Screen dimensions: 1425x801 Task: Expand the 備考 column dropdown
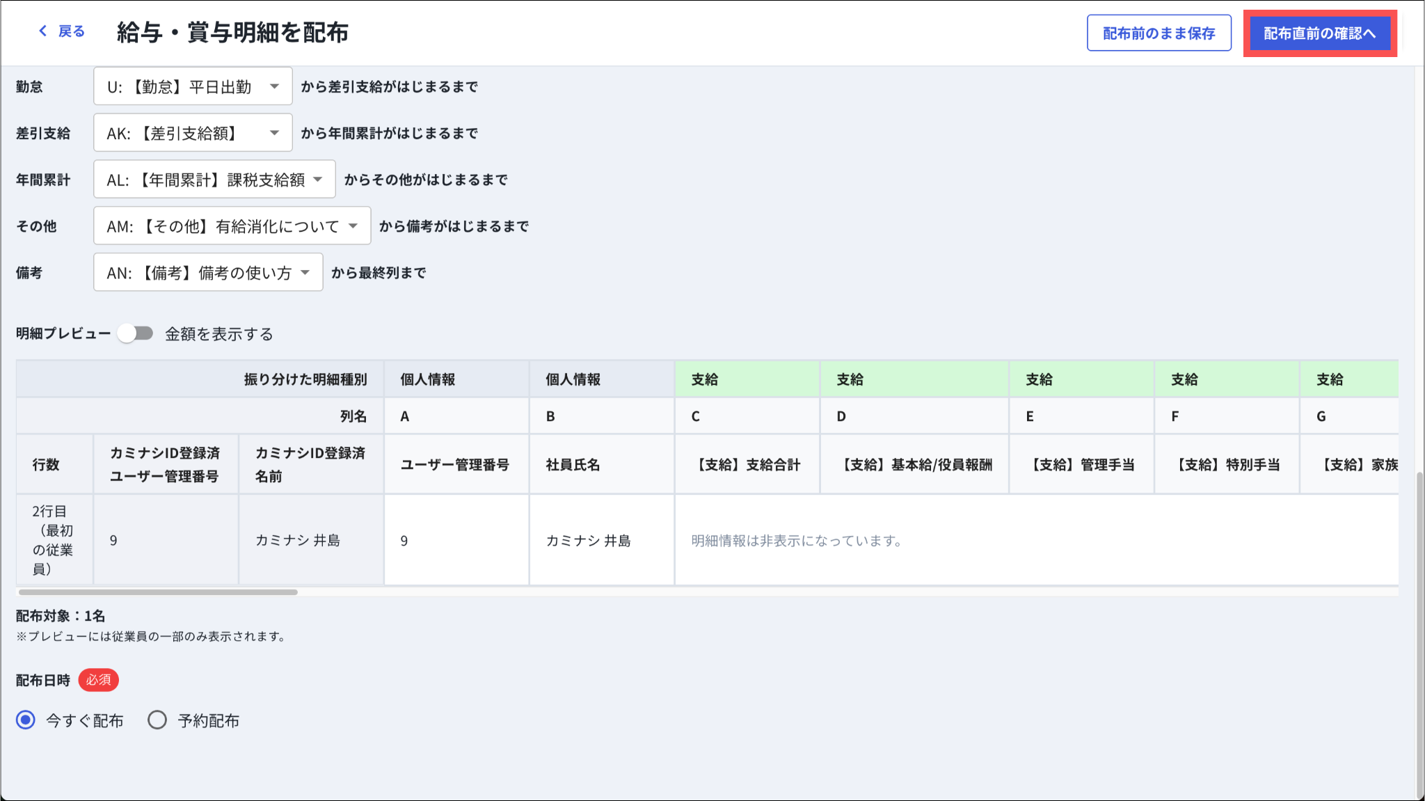(208, 273)
